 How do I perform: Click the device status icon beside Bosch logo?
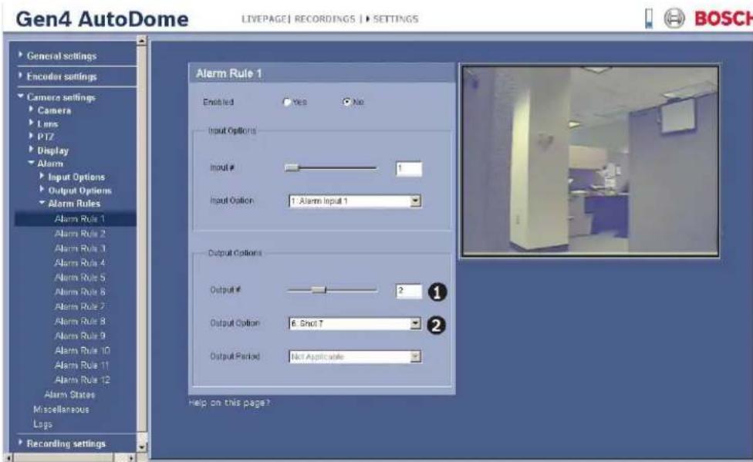tap(649, 19)
